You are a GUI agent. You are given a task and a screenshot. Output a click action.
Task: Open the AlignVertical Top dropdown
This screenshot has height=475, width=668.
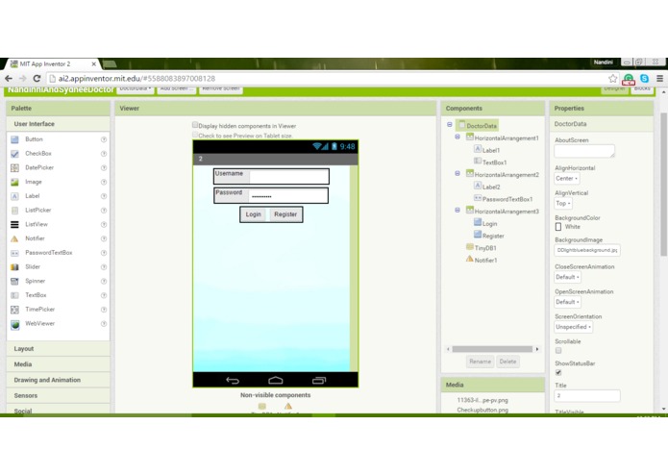coord(563,204)
